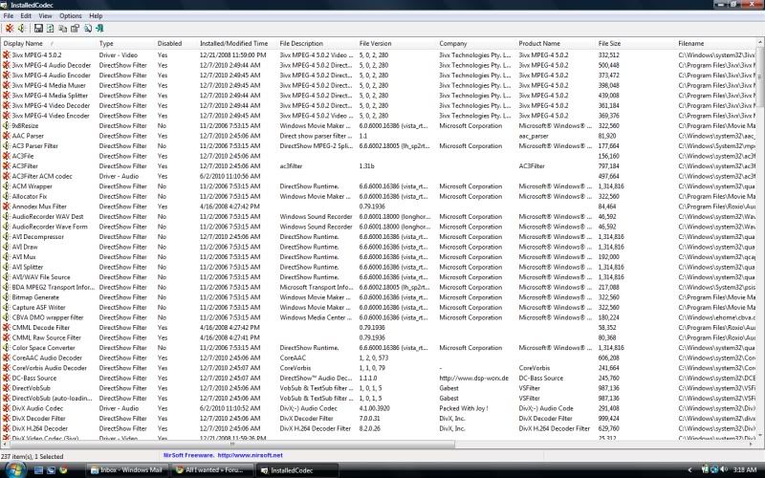Viewport: 765px width, 478px height.
Task: Click the vertical scrollbar down arrow
Action: pos(760,435)
